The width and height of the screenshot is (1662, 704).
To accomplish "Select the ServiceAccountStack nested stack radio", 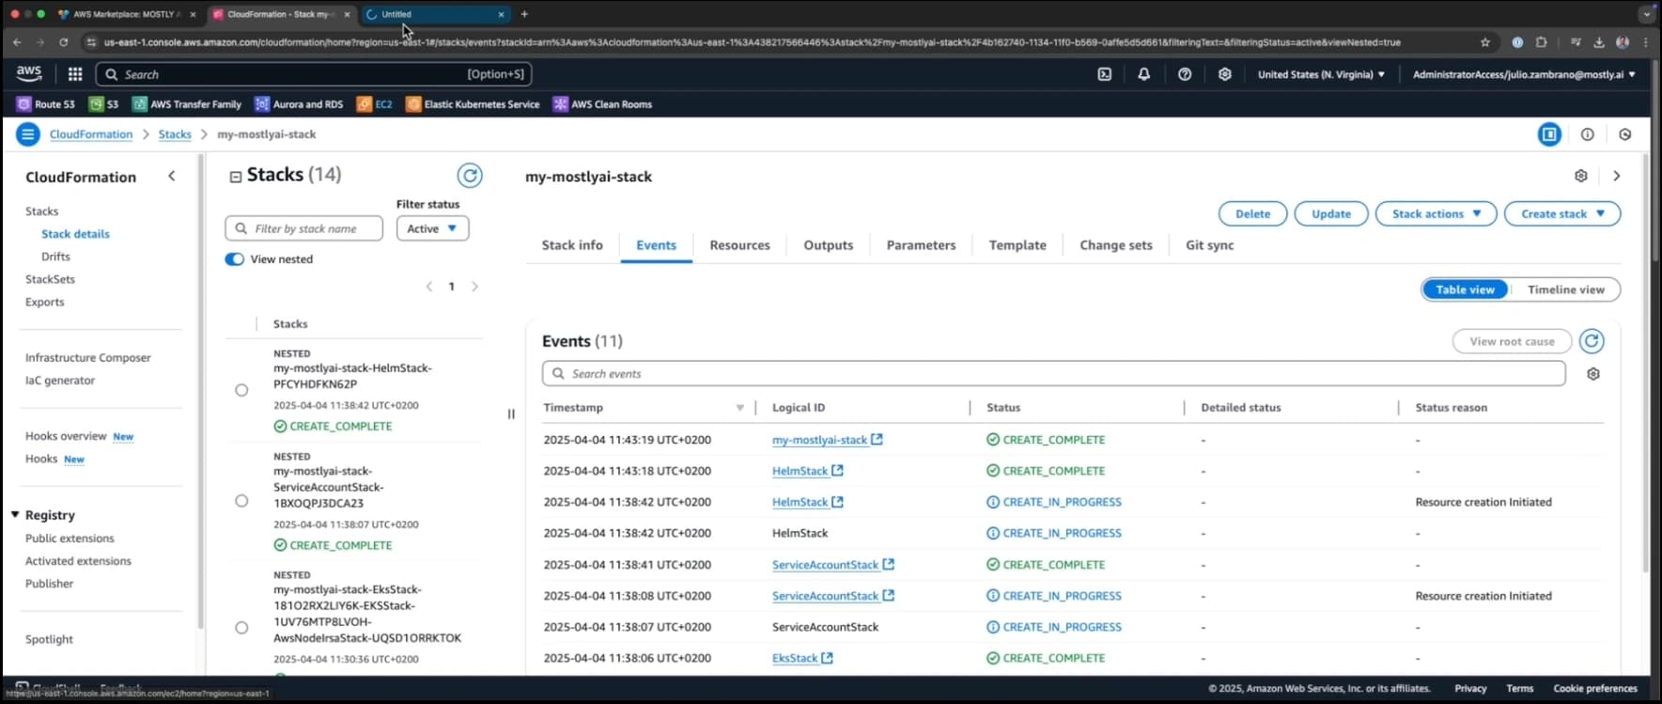I will (x=241, y=501).
